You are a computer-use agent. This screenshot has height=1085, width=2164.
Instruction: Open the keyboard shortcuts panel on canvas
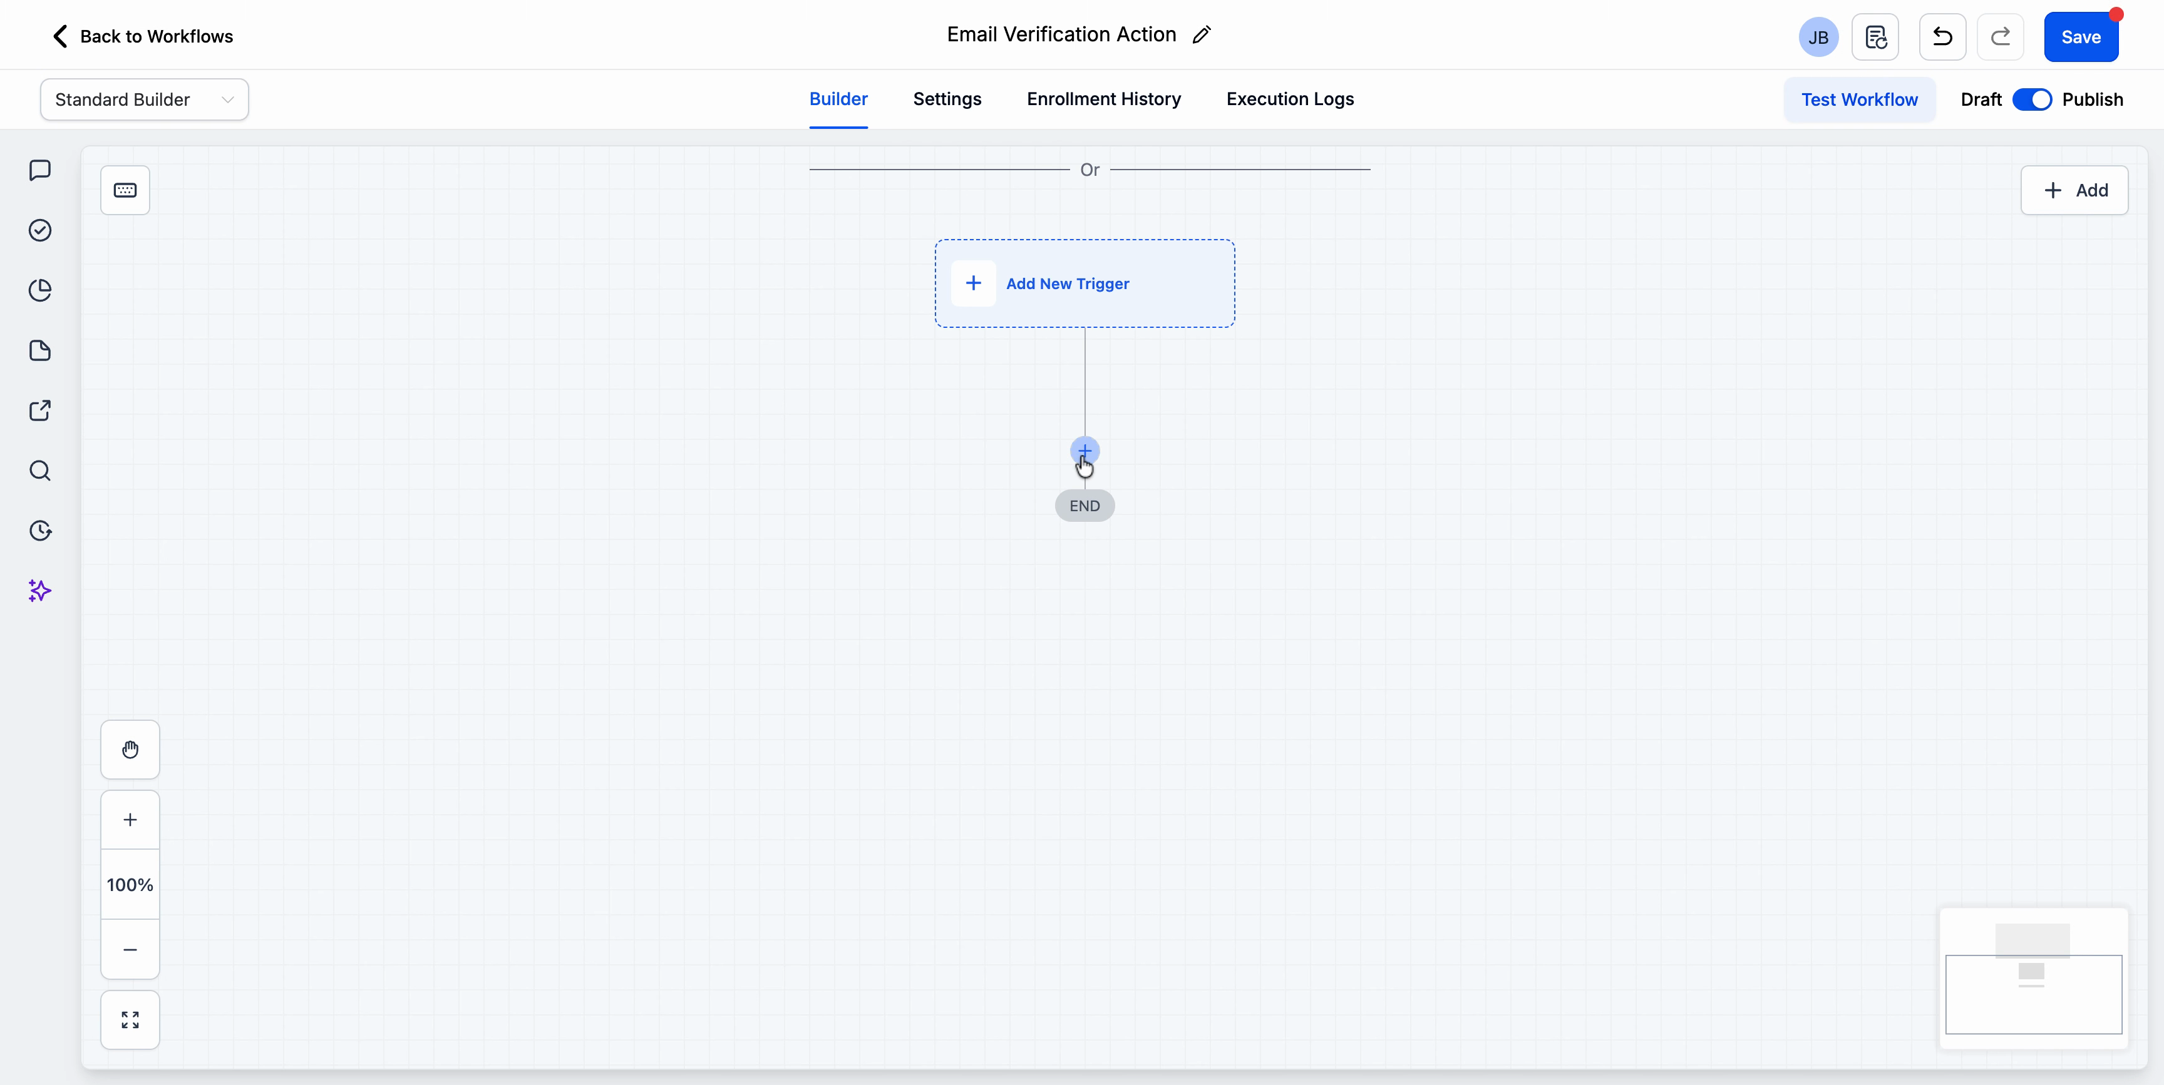[x=125, y=190]
